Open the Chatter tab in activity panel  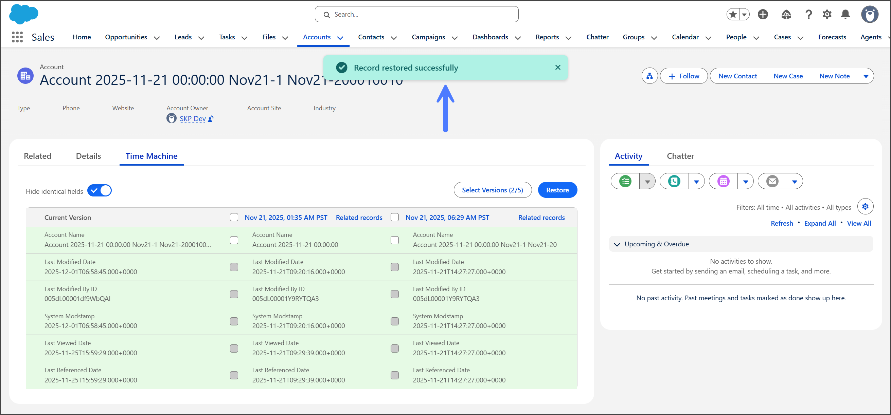(x=680, y=156)
